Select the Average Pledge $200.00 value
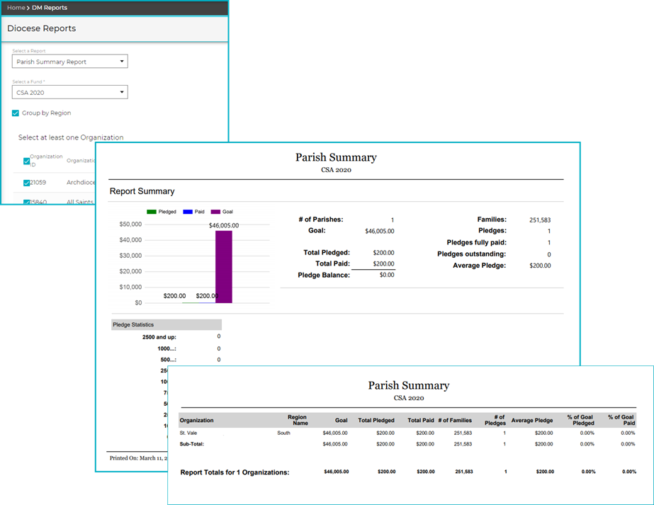This screenshot has height=505, width=654. (x=540, y=266)
